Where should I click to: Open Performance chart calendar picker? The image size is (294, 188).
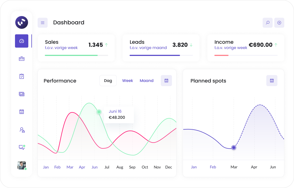point(166,81)
